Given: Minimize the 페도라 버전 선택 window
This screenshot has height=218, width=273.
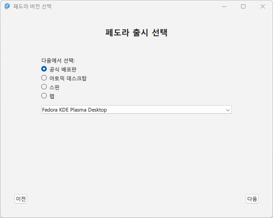Looking at the screenshot, I should (x=224, y=6).
